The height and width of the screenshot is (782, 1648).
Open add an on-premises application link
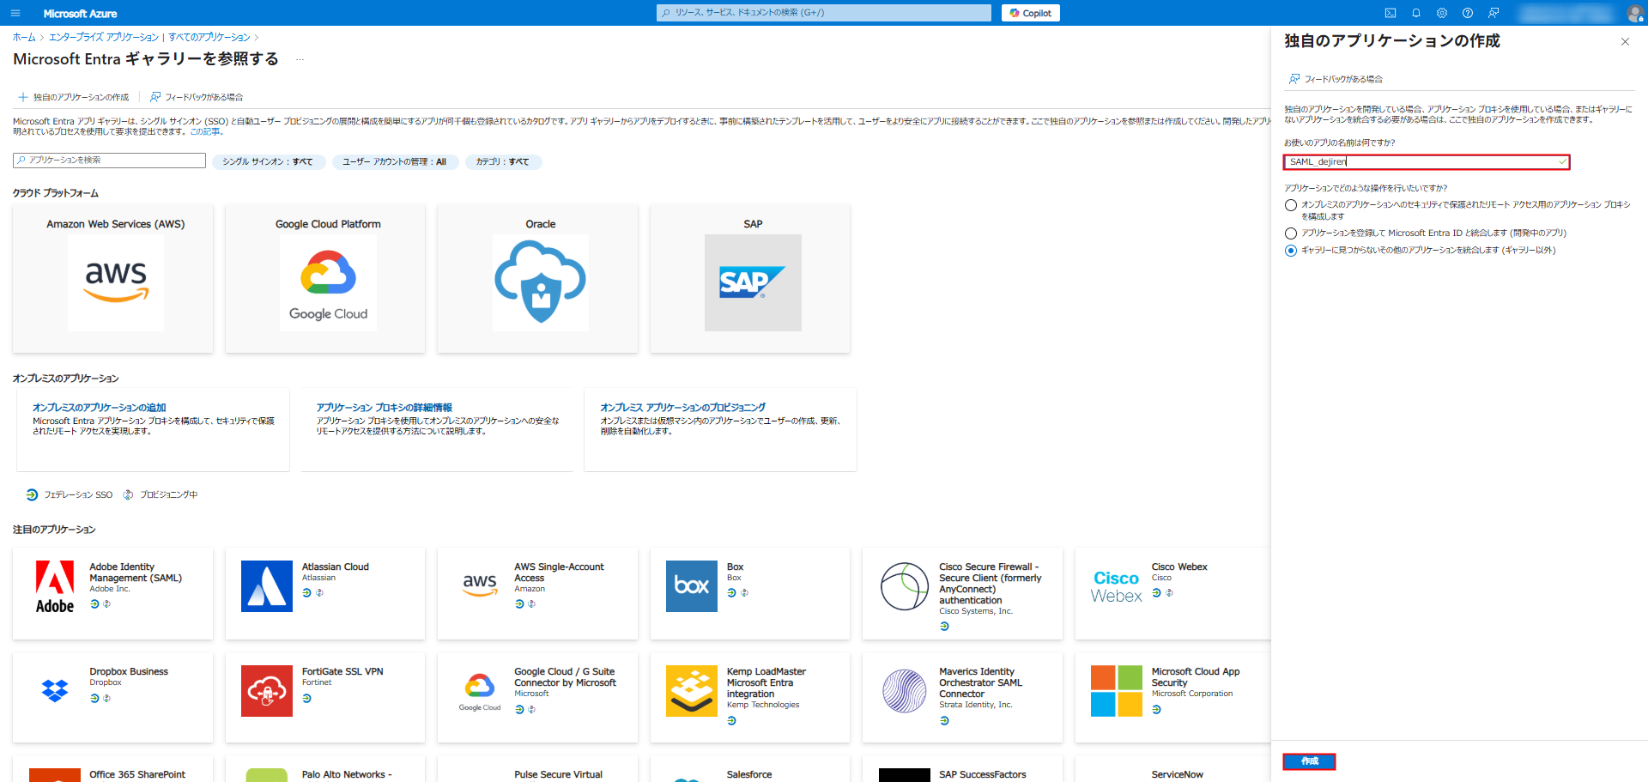click(100, 408)
